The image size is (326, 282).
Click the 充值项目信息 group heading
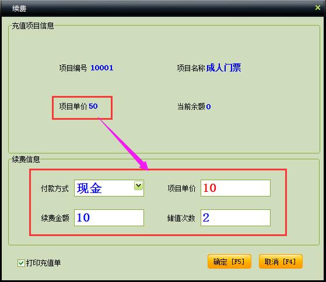pyautogui.click(x=33, y=26)
